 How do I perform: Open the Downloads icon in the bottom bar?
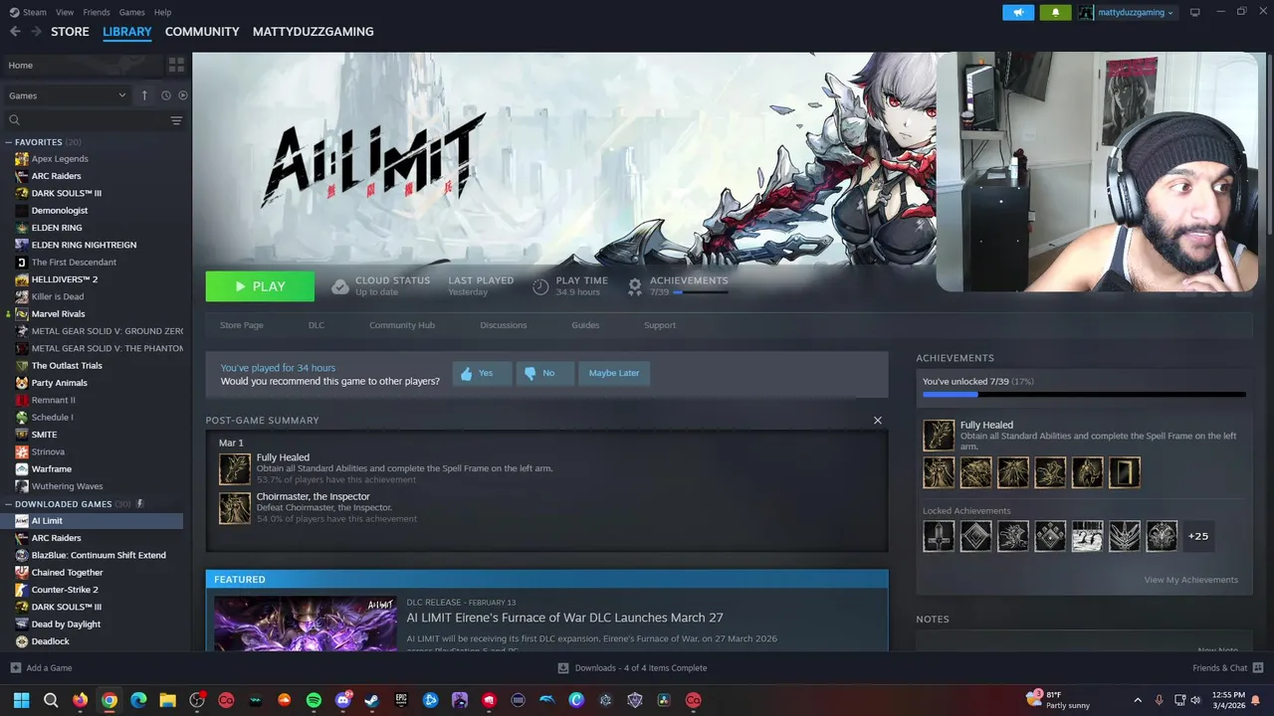[563, 667]
